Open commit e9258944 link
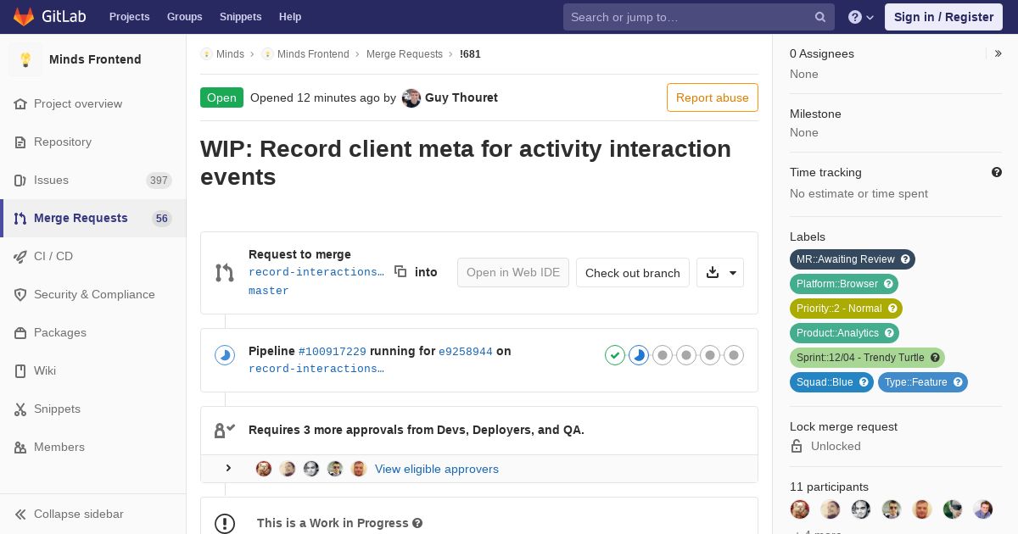Image resolution: width=1018 pixels, height=534 pixels. point(466,351)
